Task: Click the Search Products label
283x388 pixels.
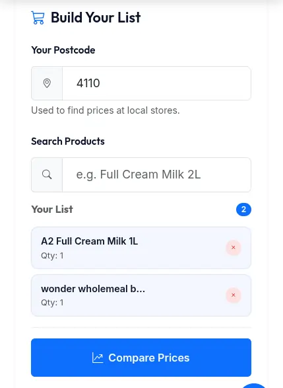Action: click(68, 141)
